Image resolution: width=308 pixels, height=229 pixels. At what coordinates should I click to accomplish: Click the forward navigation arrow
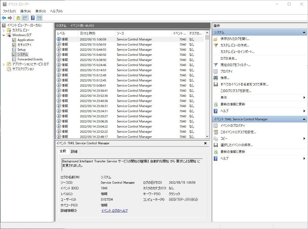click(10, 18)
